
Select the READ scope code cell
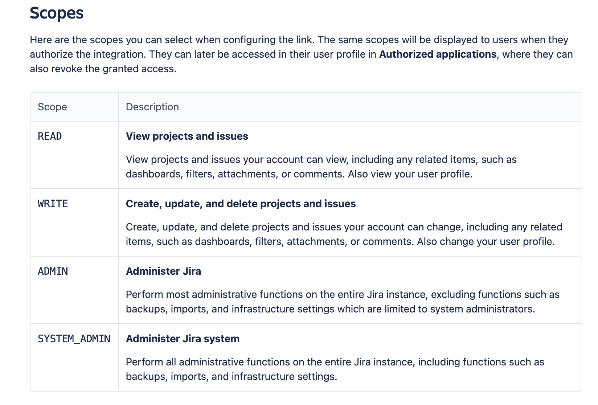pyautogui.click(x=50, y=136)
